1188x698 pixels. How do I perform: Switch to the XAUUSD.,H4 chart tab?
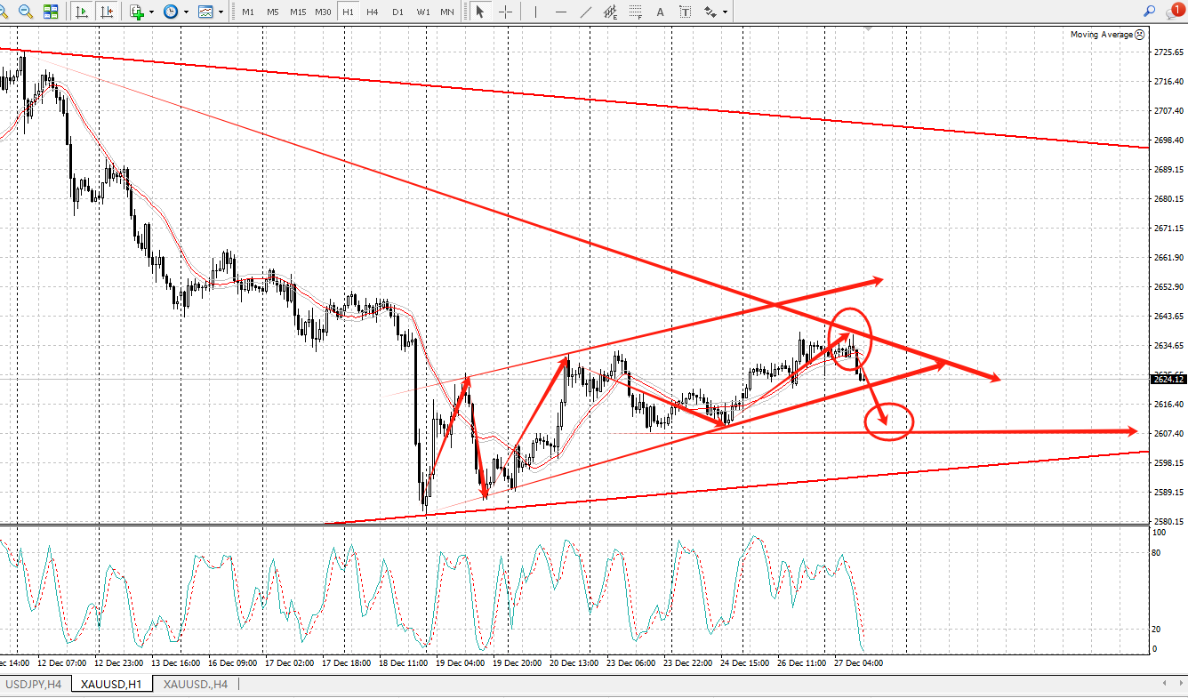[x=196, y=684]
